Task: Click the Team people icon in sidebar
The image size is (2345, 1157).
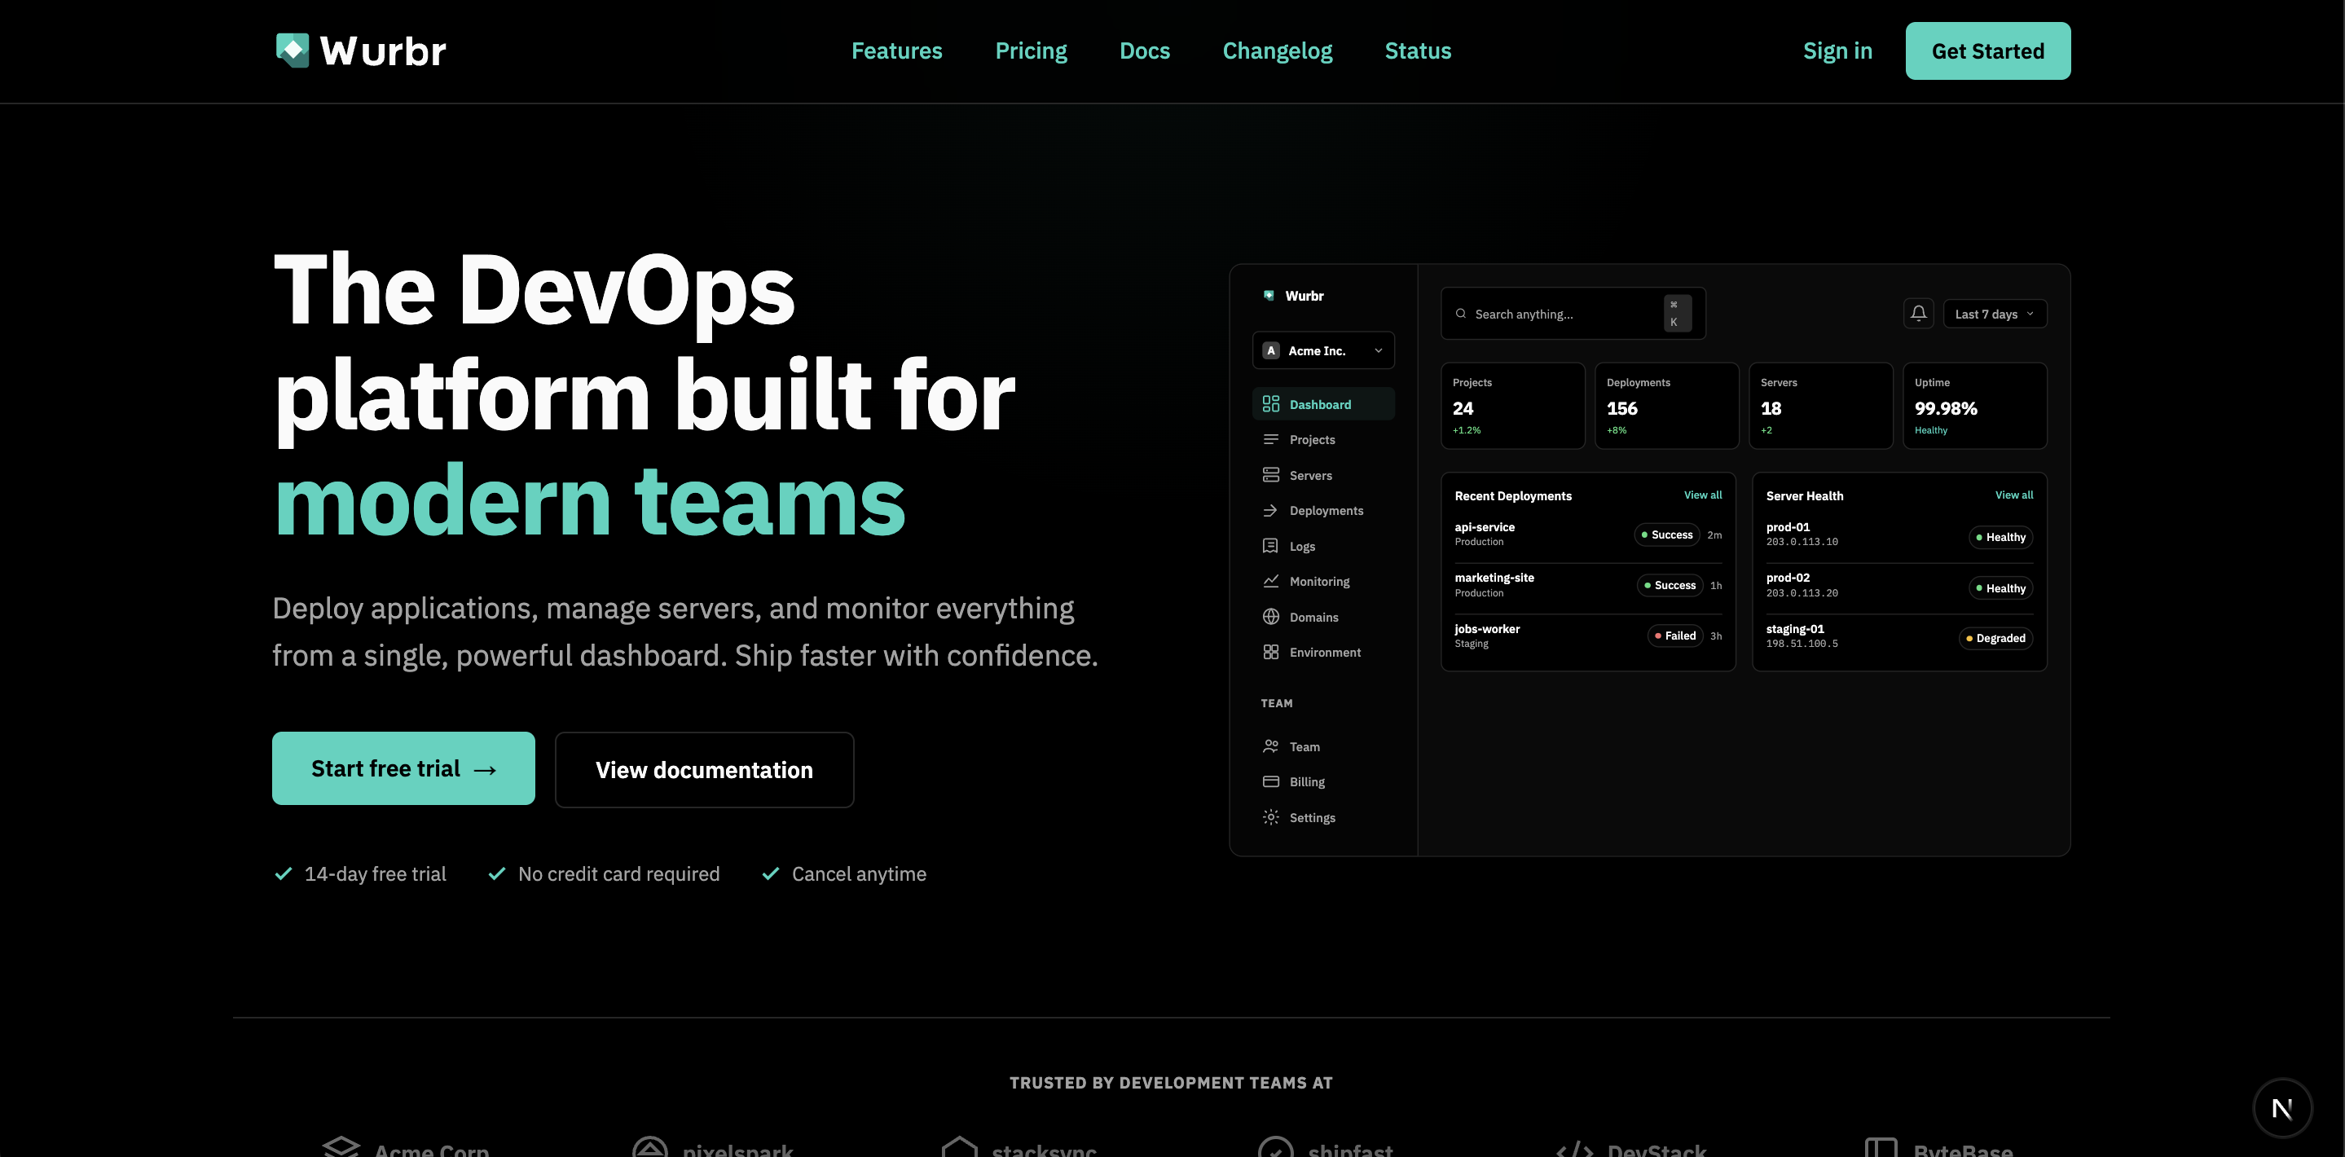Action: [x=1271, y=746]
